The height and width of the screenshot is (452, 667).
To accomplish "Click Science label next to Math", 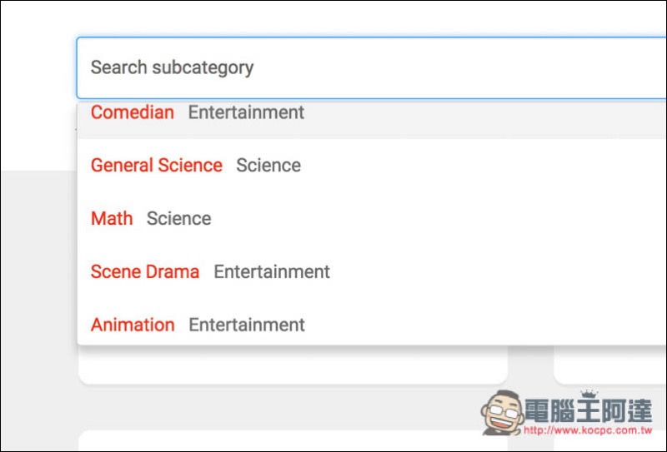I will click(178, 218).
